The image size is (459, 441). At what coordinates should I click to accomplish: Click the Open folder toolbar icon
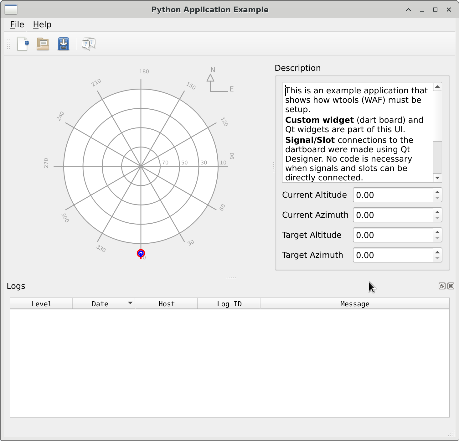43,44
